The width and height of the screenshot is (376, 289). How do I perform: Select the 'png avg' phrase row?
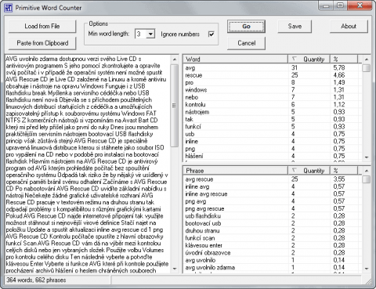[273, 201]
